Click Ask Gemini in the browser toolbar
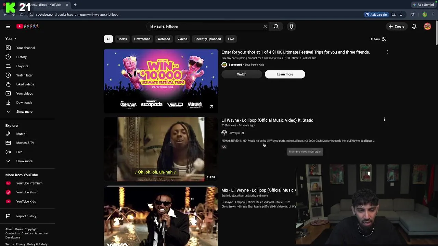Viewport: 438px width, 246px height. (423, 5)
